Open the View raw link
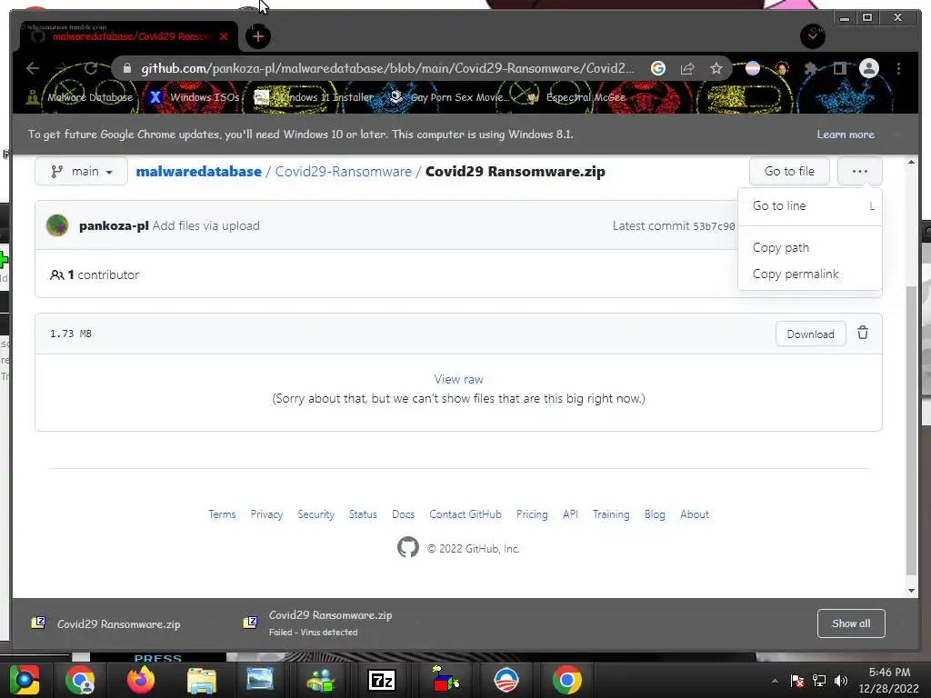 [458, 379]
